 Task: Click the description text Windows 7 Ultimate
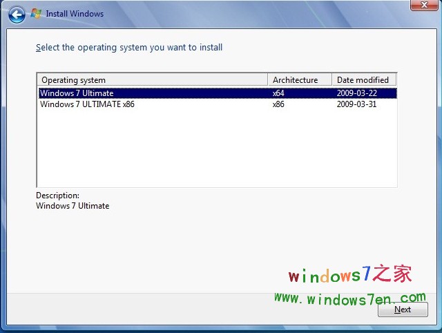pos(73,206)
